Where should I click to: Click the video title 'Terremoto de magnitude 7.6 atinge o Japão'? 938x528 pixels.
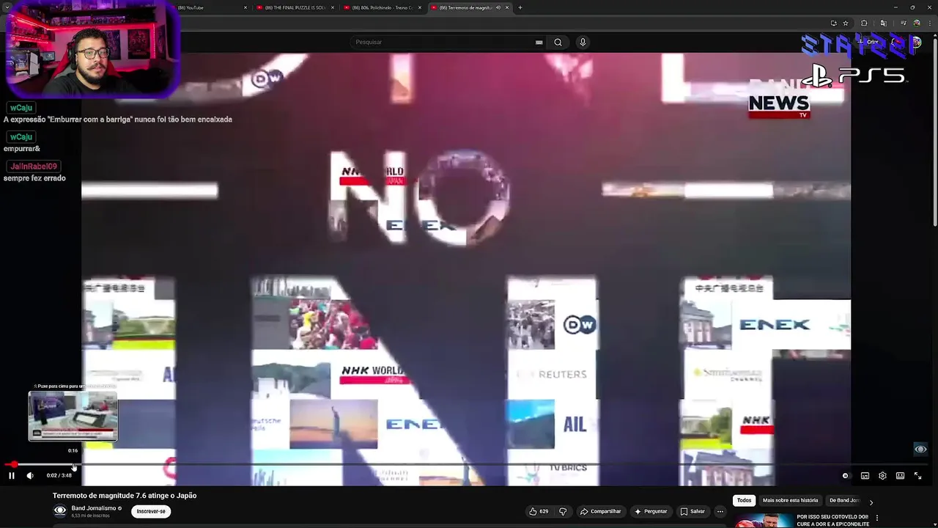pos(125,496)
